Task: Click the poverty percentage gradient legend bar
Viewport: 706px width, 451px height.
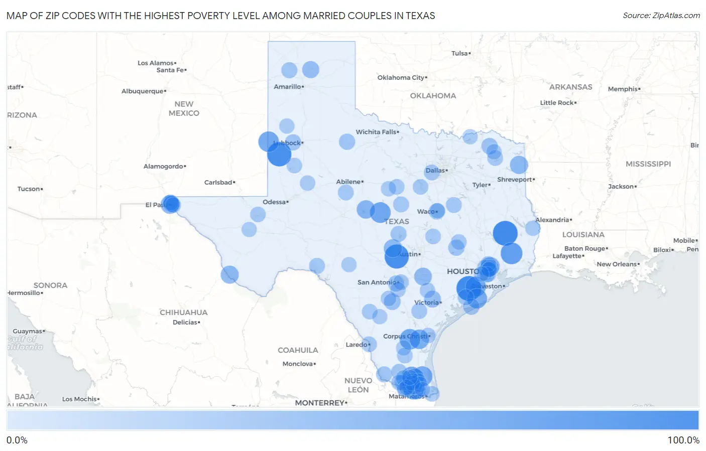Action: tap(352, 420)
